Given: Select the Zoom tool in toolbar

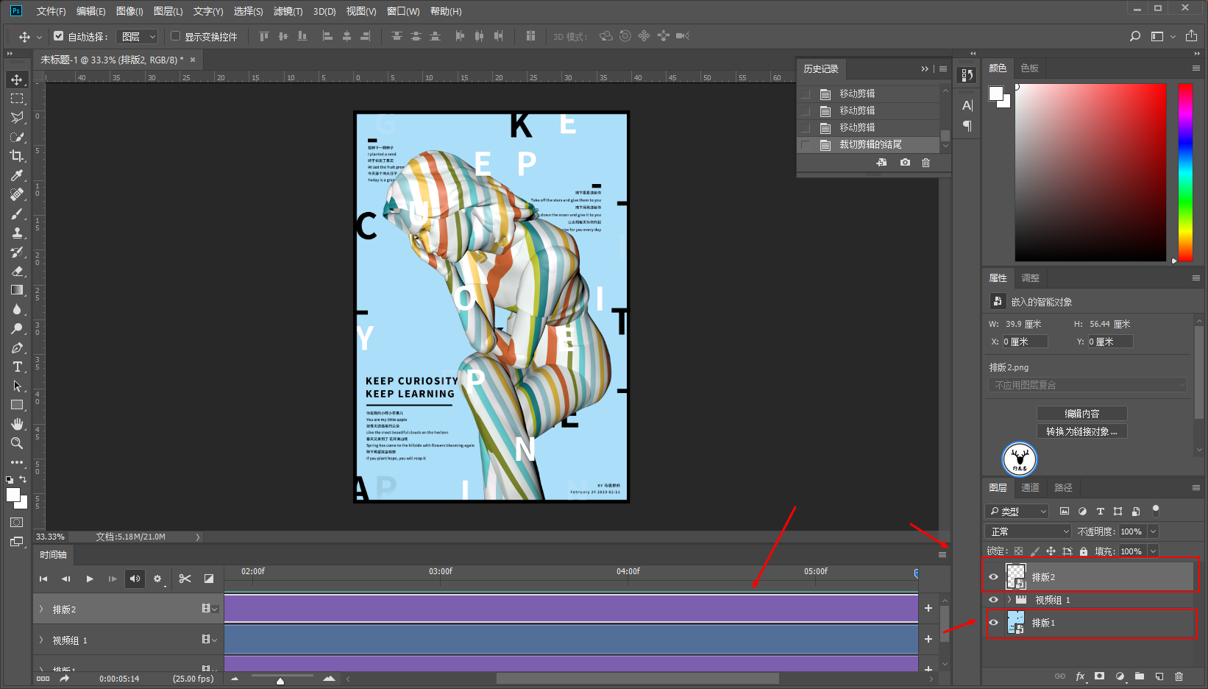Looking at the screenshot, I should pyautogui.click(x=17, y=443).
